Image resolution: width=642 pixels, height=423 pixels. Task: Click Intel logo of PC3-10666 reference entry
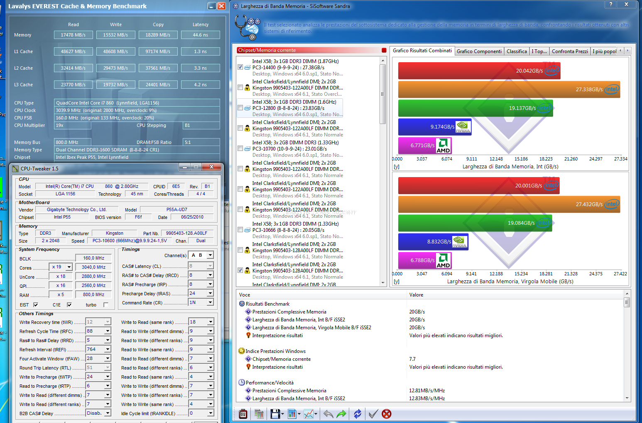pyautogui.click(x=247, y=230)
